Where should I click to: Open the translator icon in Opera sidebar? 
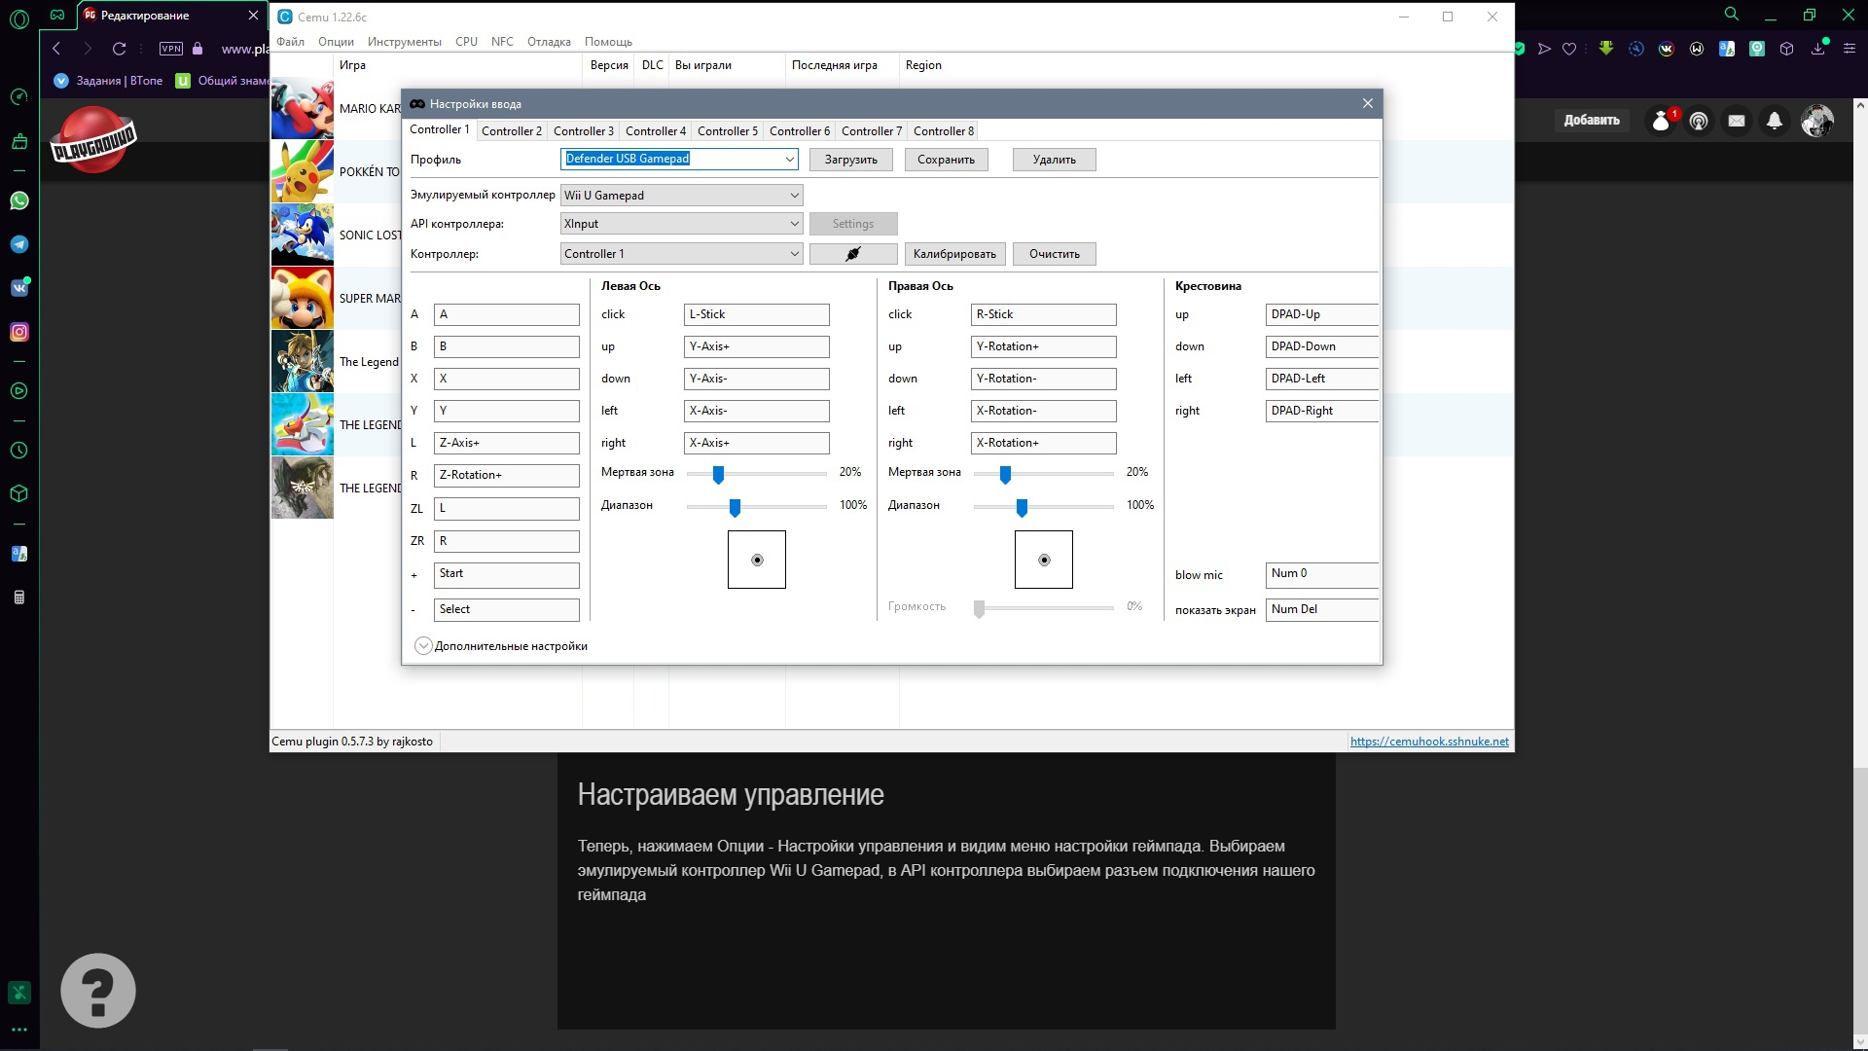point(18,554)
